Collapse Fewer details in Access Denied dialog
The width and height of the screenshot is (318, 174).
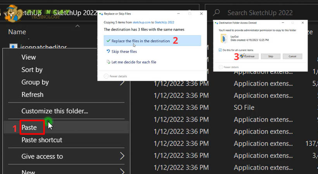pyautogui.click(x=221, y=67)
